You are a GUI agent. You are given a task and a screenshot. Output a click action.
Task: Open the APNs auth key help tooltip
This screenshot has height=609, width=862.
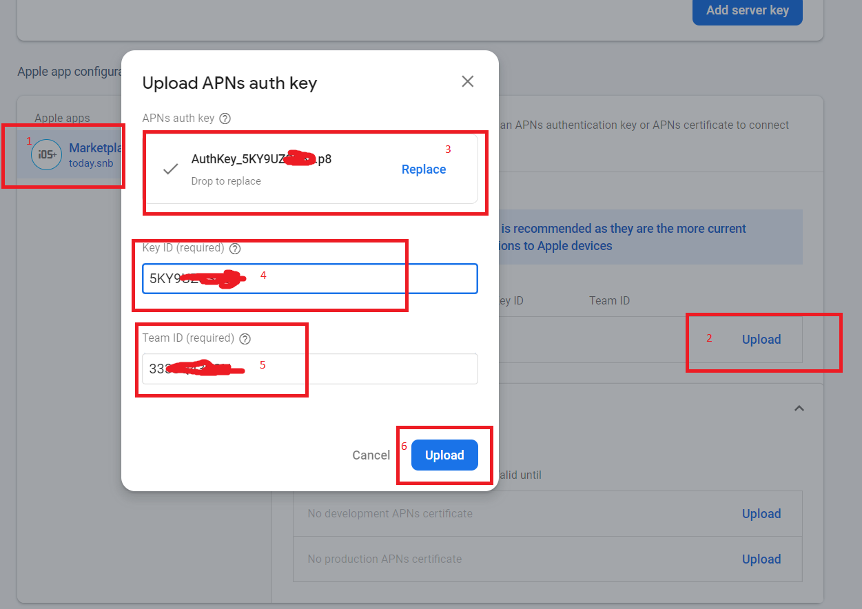coord(225,118)
